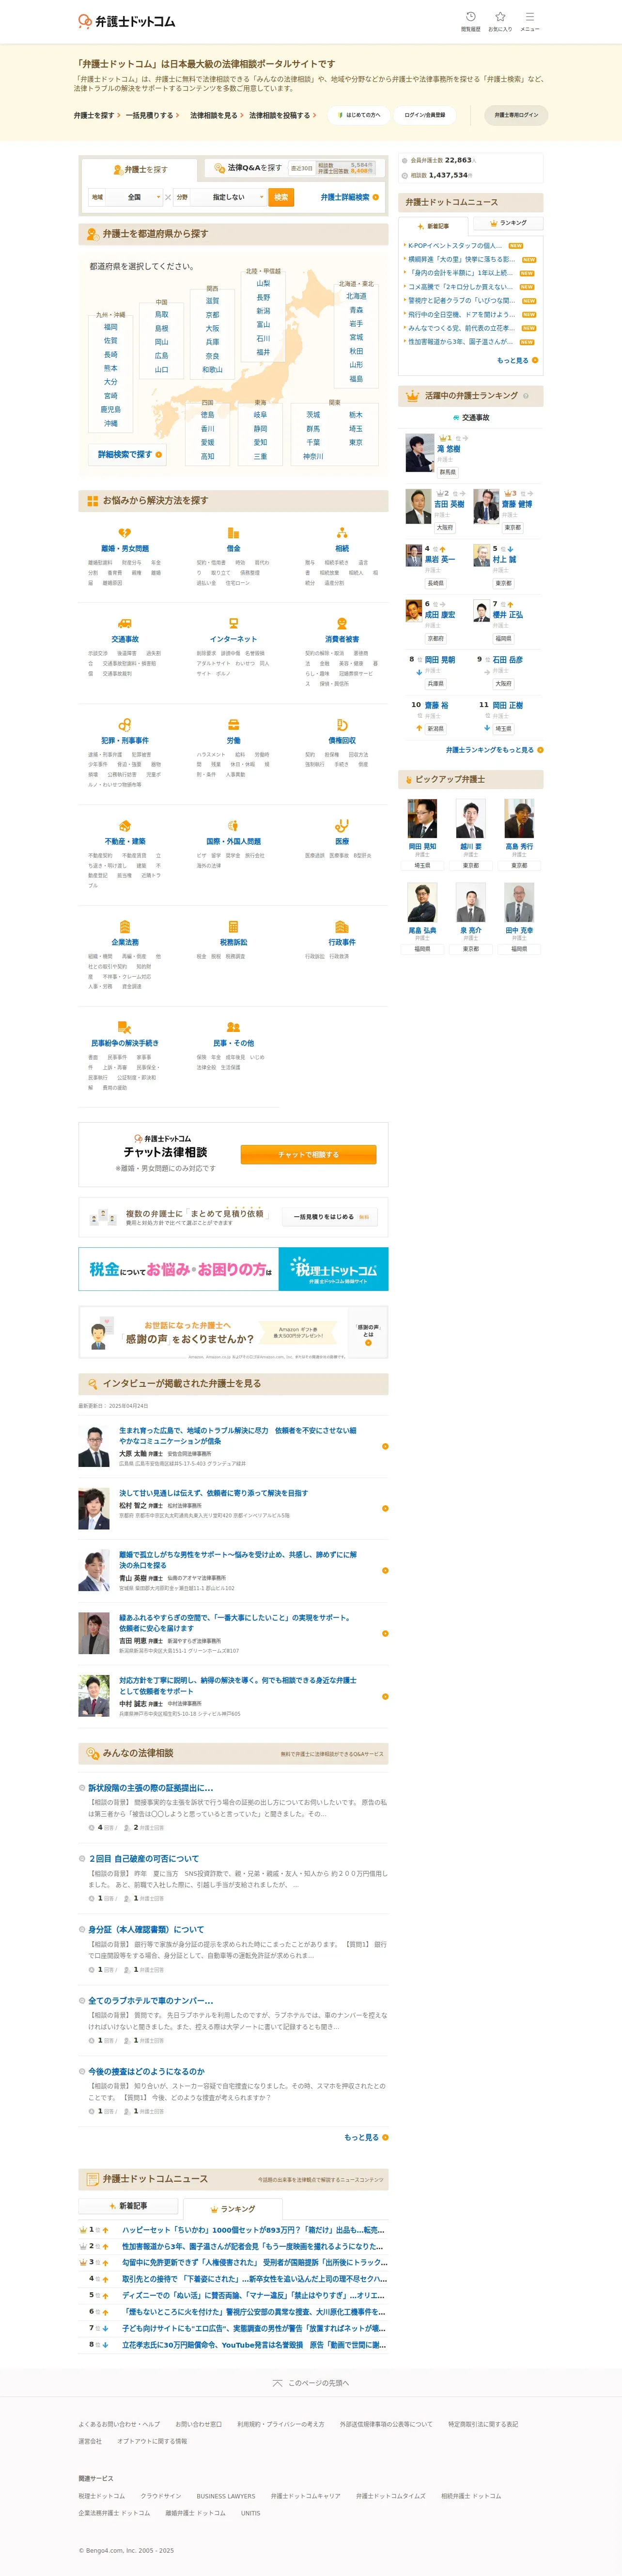Select the bottom news 新着記事 tab
Screen dimensions: 622x2576
[x=128, y=2205]
